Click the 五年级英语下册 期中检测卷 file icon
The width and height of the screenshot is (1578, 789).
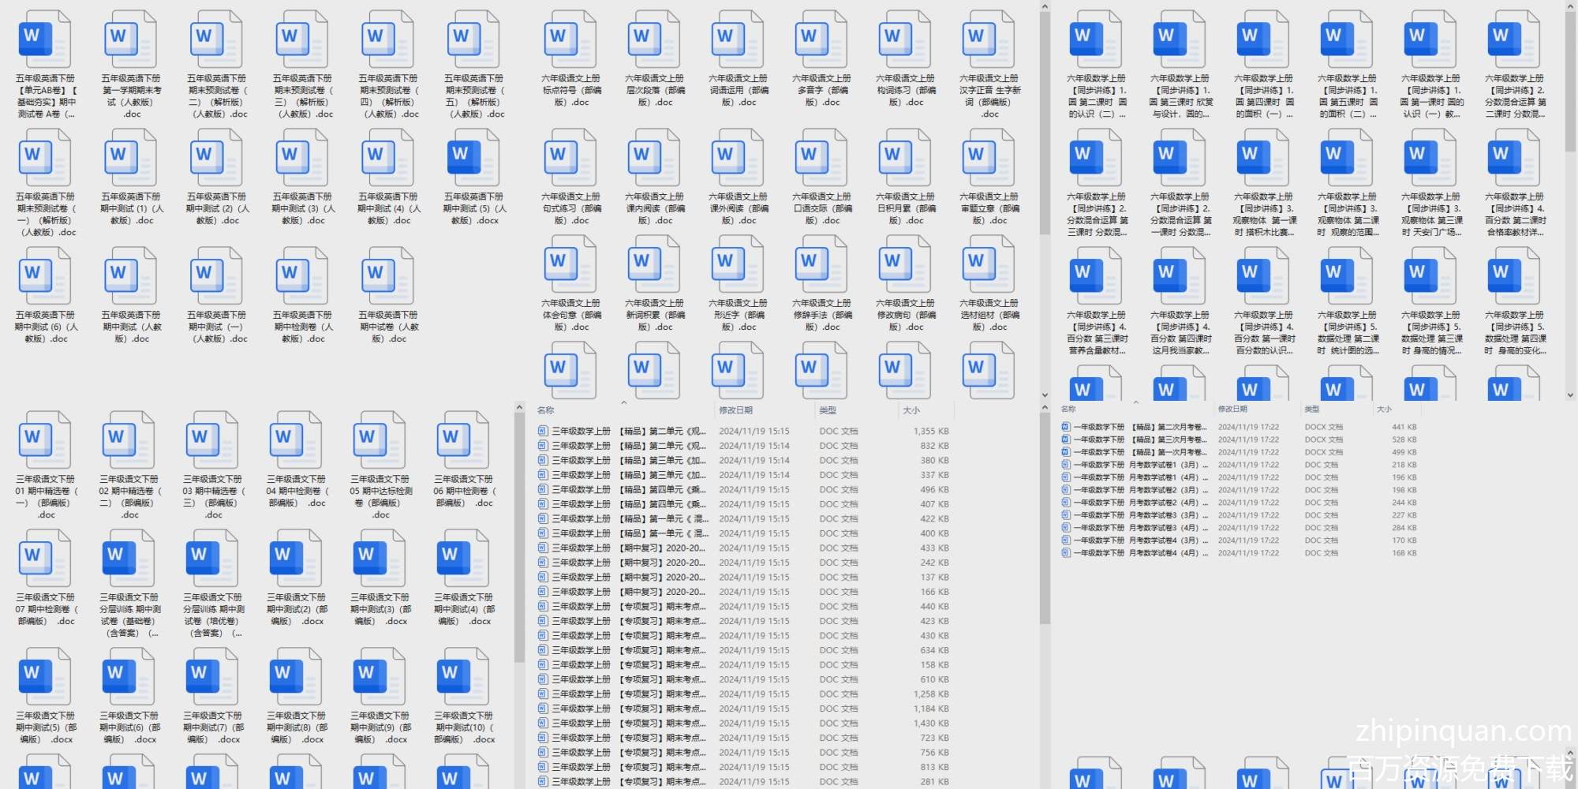click(x=302, y=277)
